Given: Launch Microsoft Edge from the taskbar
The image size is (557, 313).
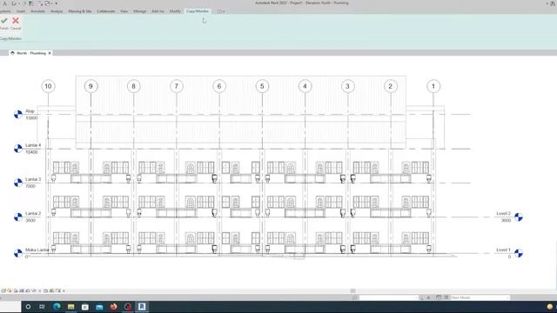Looking at the screenshot, I should pos(57,307).
